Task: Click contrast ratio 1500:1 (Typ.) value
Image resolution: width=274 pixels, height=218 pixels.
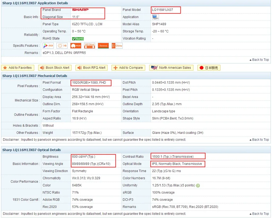Action: click(x=173, y=157)
